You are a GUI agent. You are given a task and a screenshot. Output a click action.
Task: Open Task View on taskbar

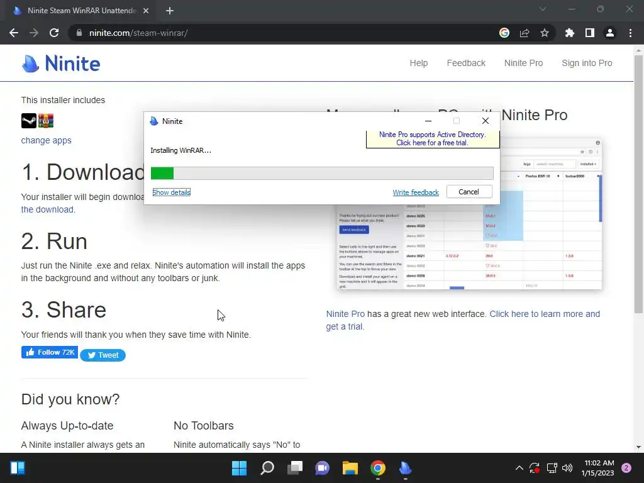(294, 468)
